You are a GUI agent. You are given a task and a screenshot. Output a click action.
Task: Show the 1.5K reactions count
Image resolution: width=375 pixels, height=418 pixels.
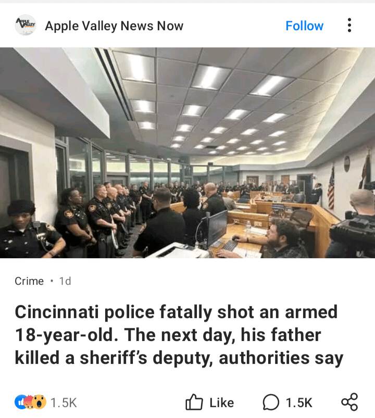click(64, 402)
